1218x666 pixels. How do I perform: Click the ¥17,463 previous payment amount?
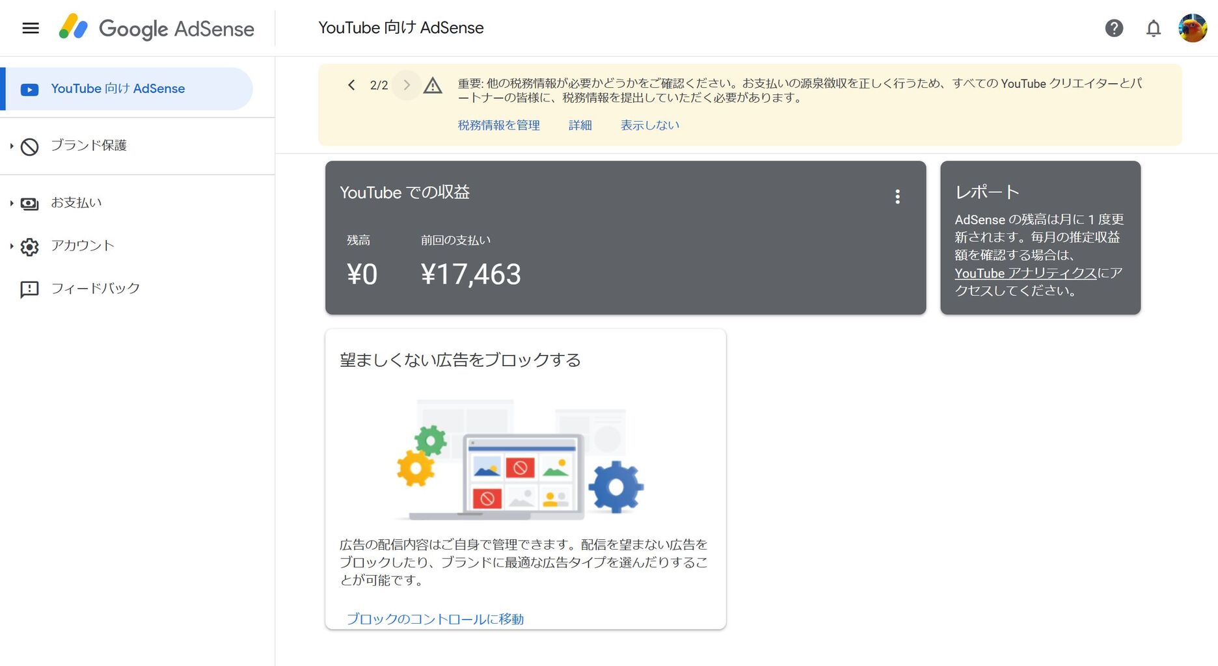(x=470, y=274)
